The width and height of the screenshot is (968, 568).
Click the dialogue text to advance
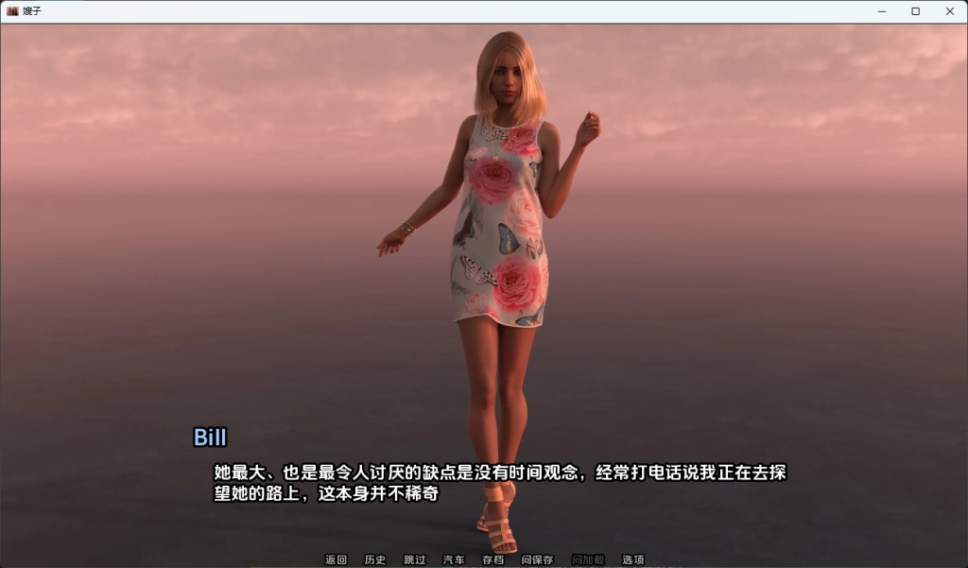pyautogui.click(x=499, y=483)
